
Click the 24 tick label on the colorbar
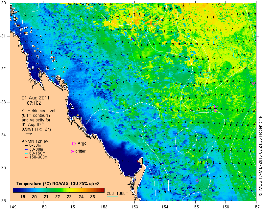[81, 197]
